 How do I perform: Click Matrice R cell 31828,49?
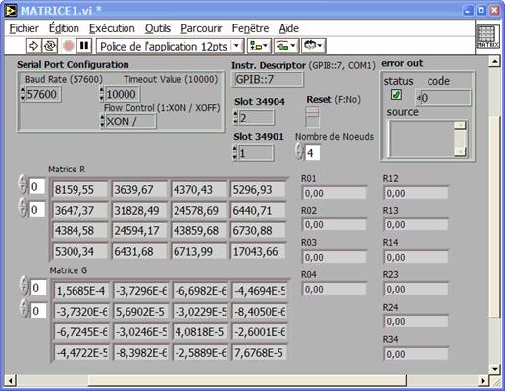point(139,211)
